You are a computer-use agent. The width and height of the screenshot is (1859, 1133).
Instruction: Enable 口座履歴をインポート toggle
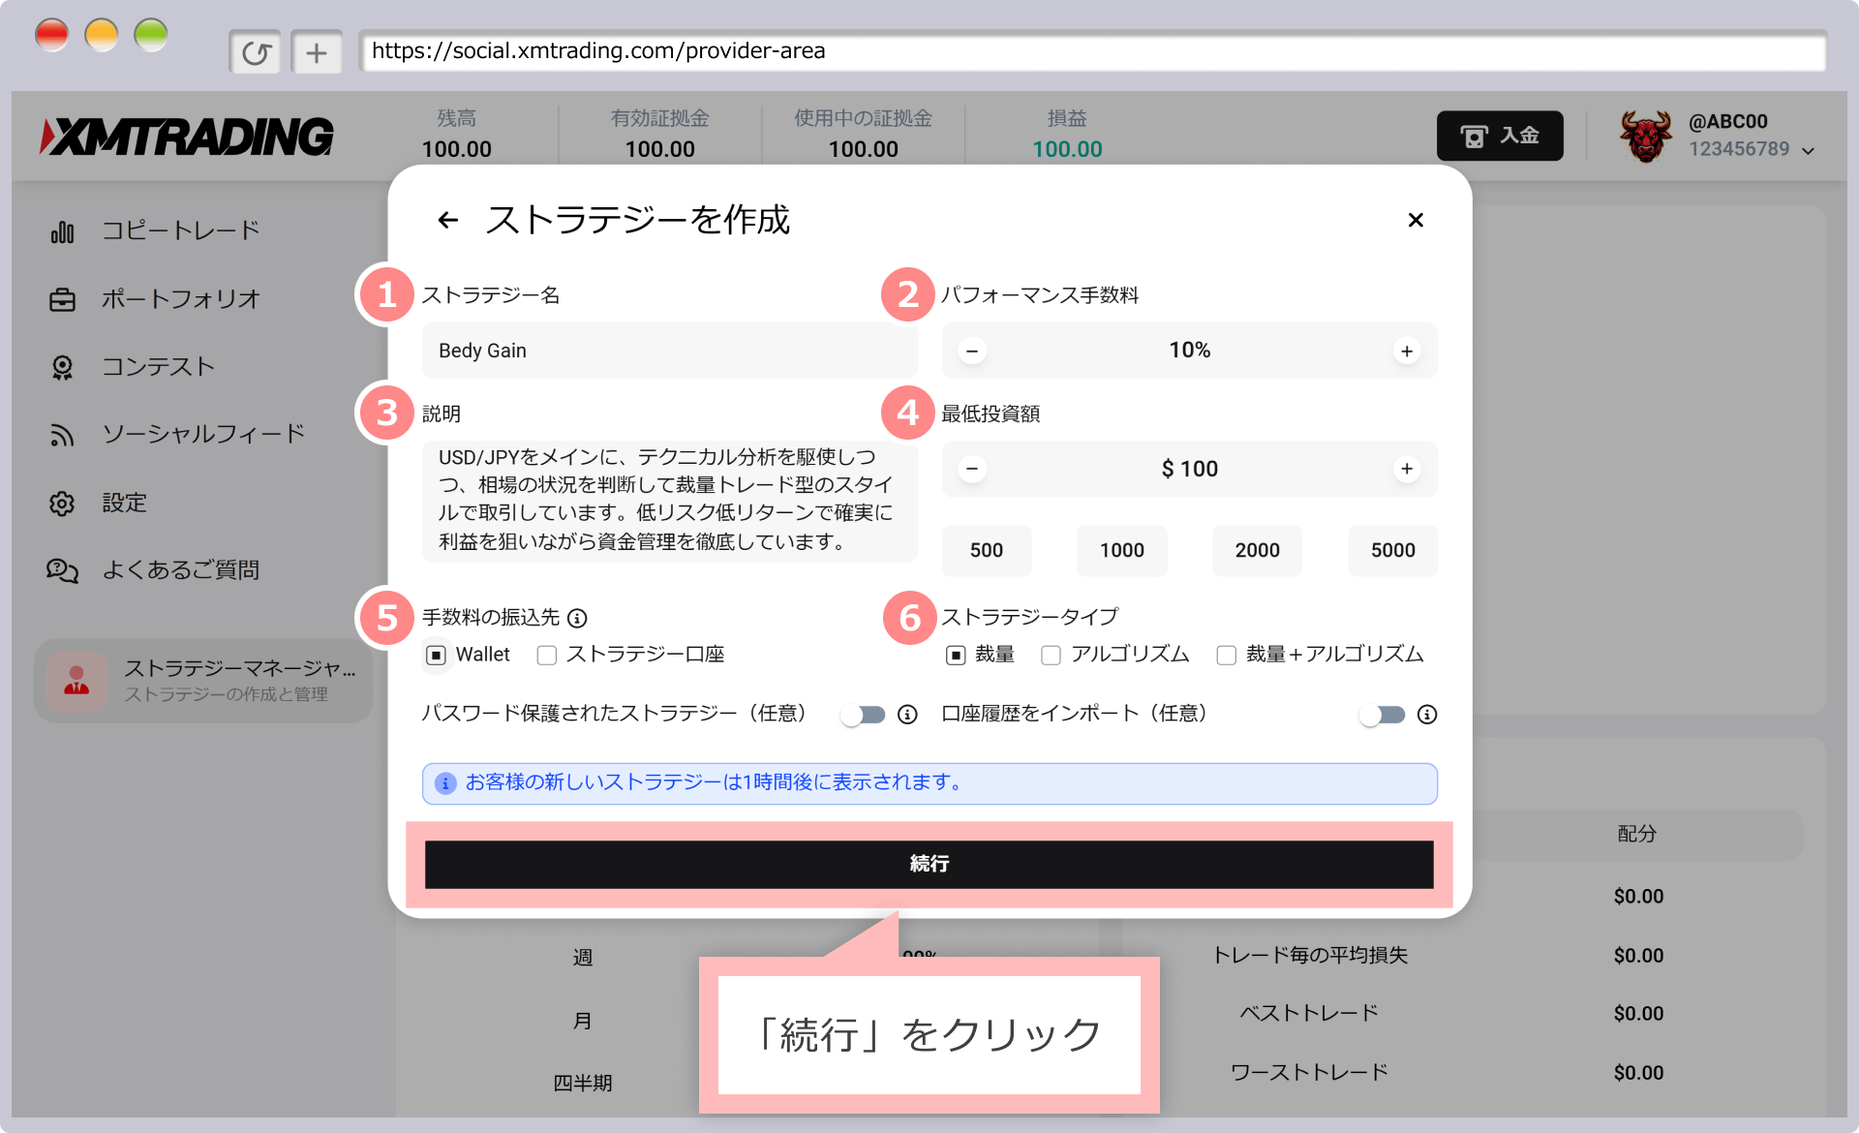(1382, 715)
